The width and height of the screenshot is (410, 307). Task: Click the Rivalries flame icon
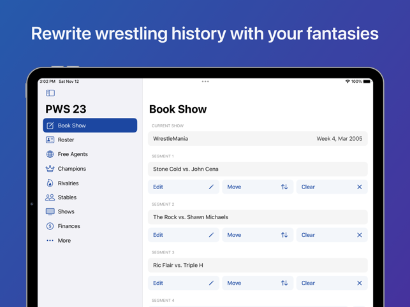[50, 183]
